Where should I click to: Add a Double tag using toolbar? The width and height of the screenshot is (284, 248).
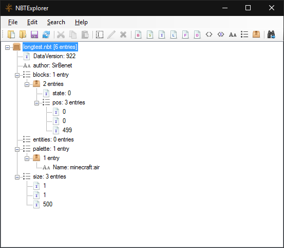(197, 34)
